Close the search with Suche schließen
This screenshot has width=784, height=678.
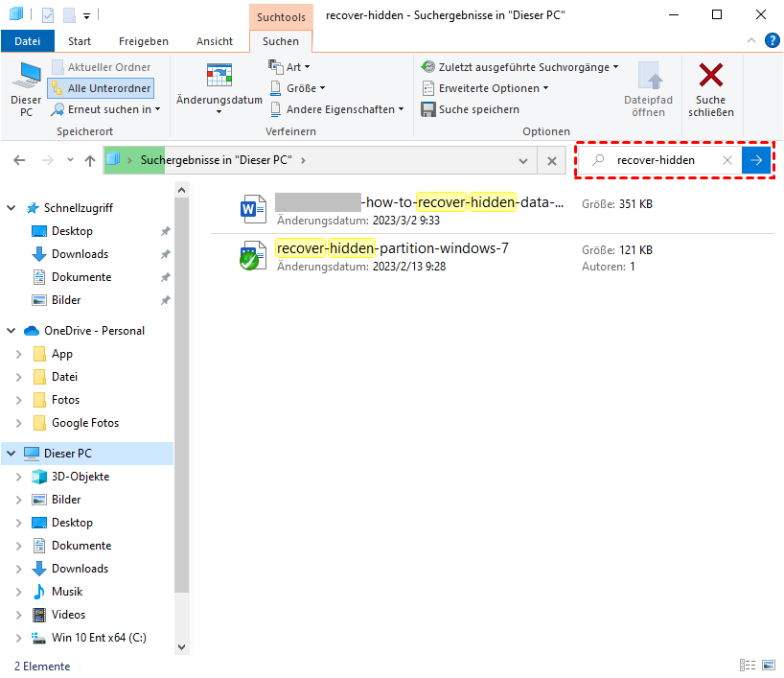coord(710,90)
